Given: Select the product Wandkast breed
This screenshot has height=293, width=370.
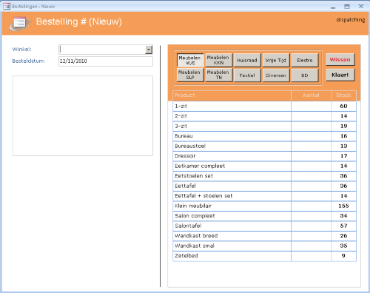Looking at the screenshot, I should [x=196, y=236].
